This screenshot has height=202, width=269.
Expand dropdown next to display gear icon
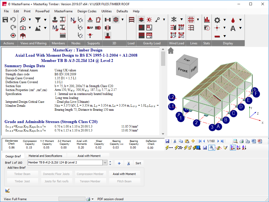[x=225, y=20]
